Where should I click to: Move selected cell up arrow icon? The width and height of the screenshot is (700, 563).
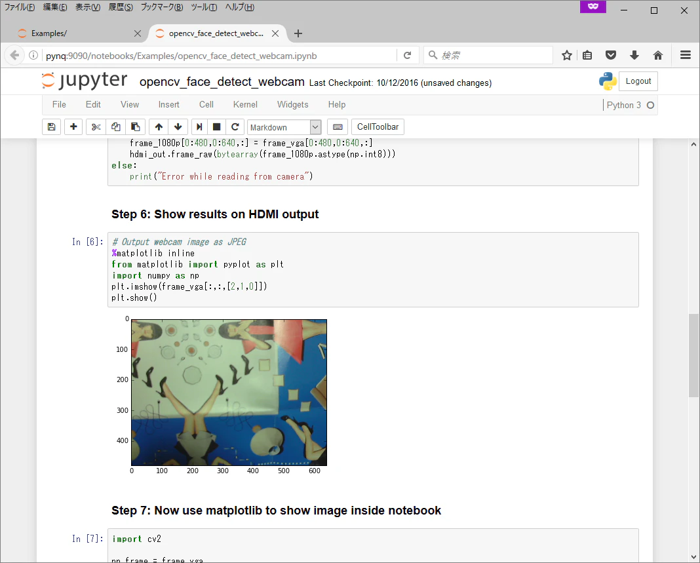pyautogui.click(x=159, y=126)
